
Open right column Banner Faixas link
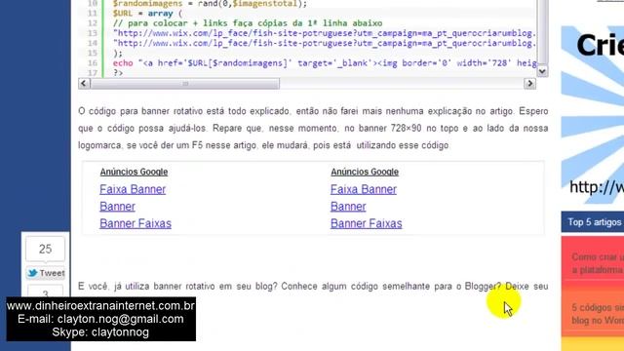tap(367, 223)
